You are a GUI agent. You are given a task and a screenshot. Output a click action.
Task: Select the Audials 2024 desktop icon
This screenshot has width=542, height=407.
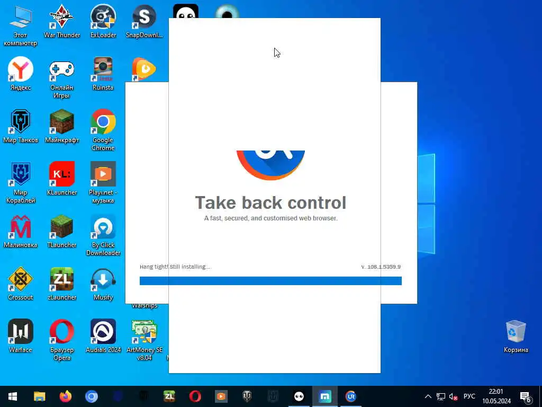103,337
